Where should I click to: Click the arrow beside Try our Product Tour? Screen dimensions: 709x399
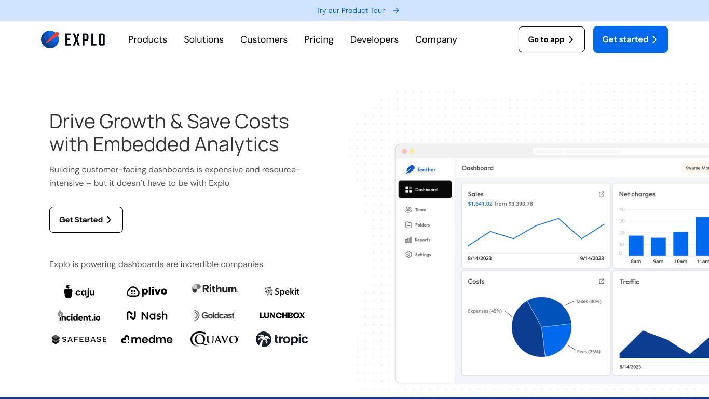[x=396, y=10]
